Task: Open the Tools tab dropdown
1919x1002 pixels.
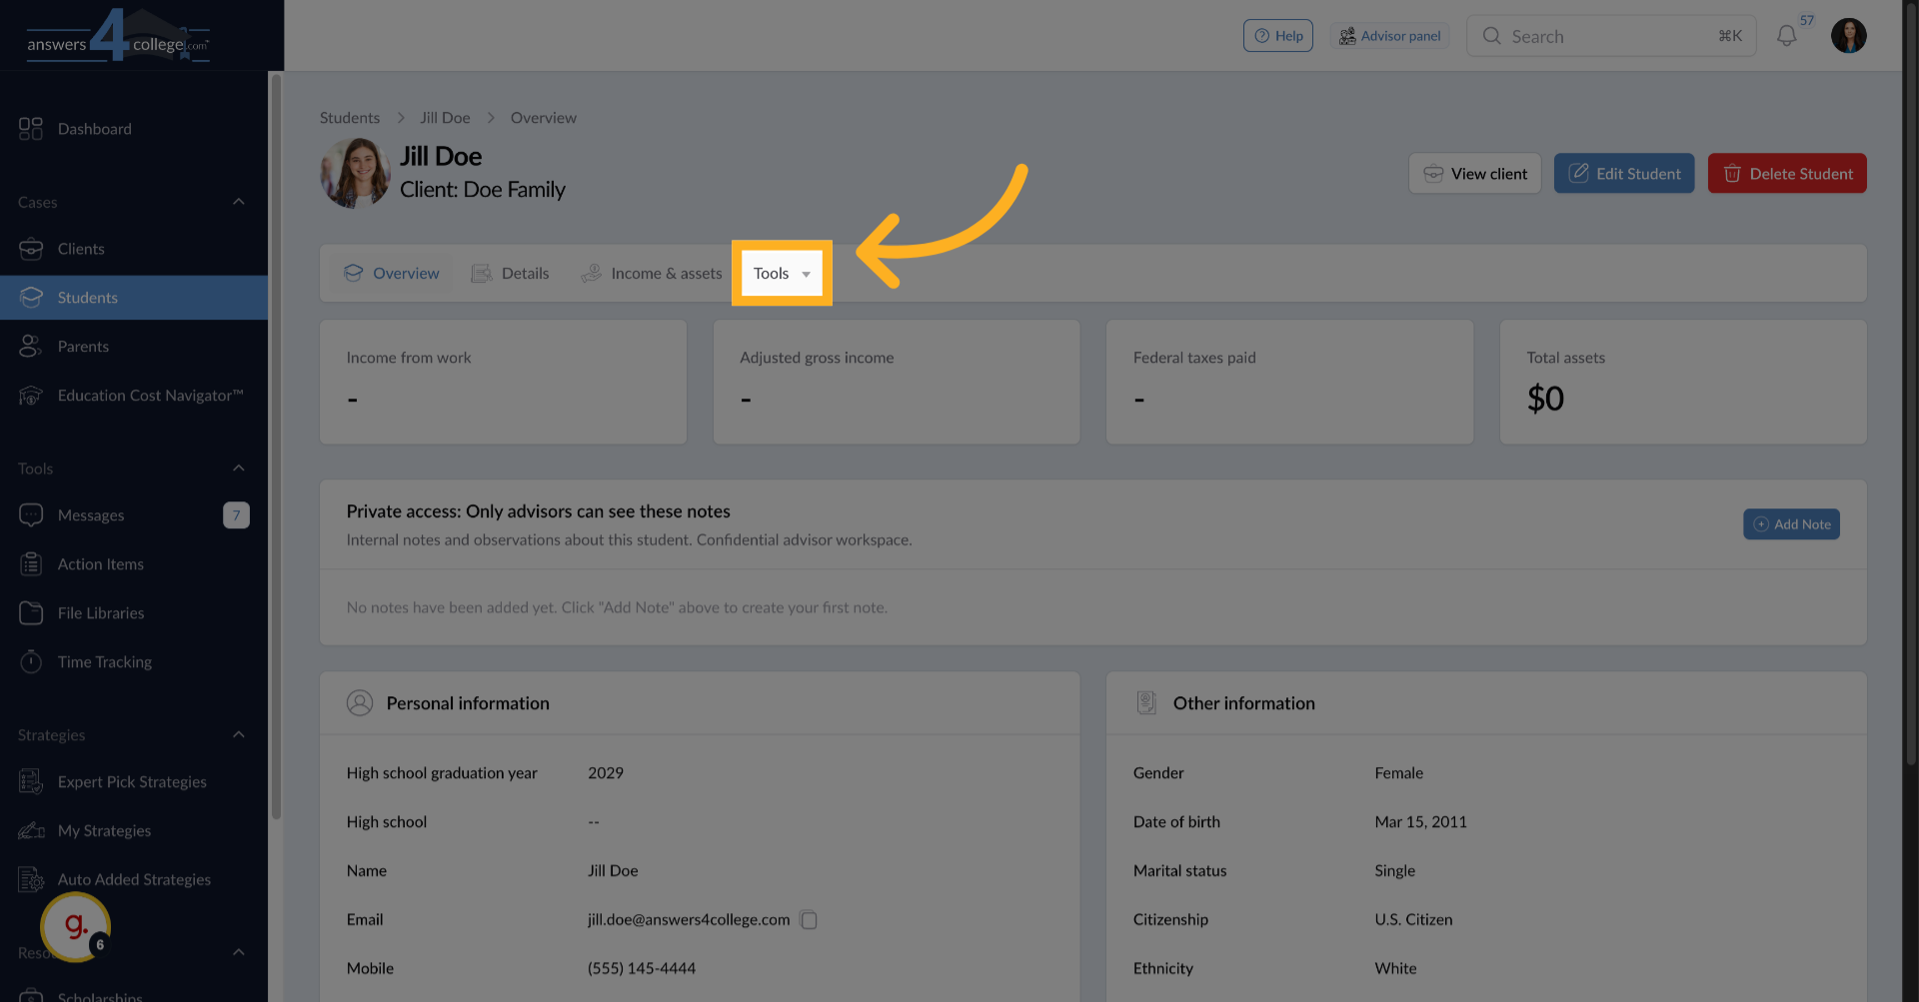Action: click(x=782, y=273)
